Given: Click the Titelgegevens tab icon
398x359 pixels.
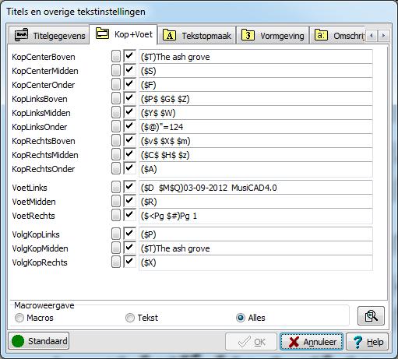Looking at the screenshot, I should pos(21,34).
